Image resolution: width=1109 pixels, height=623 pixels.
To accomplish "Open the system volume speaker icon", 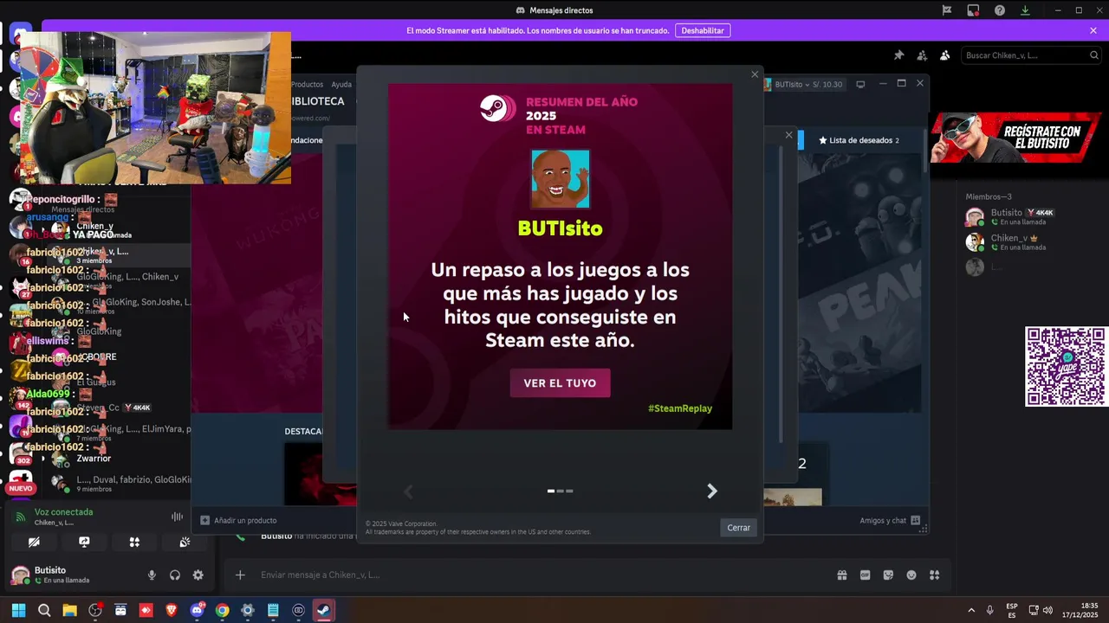I will click(1049, 610).
